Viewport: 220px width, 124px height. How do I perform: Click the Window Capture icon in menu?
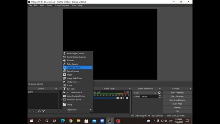[64, 100]
